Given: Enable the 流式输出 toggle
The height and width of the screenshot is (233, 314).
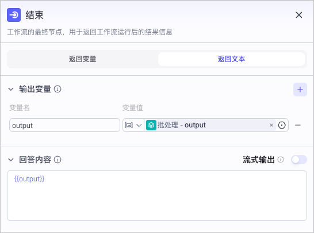Looking at the screenshot, I should click(299, 160).
